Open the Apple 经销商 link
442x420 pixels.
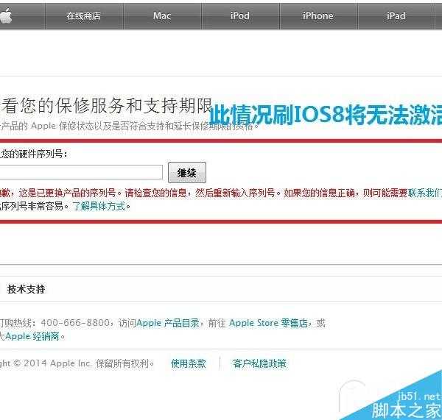click(32, 336)
